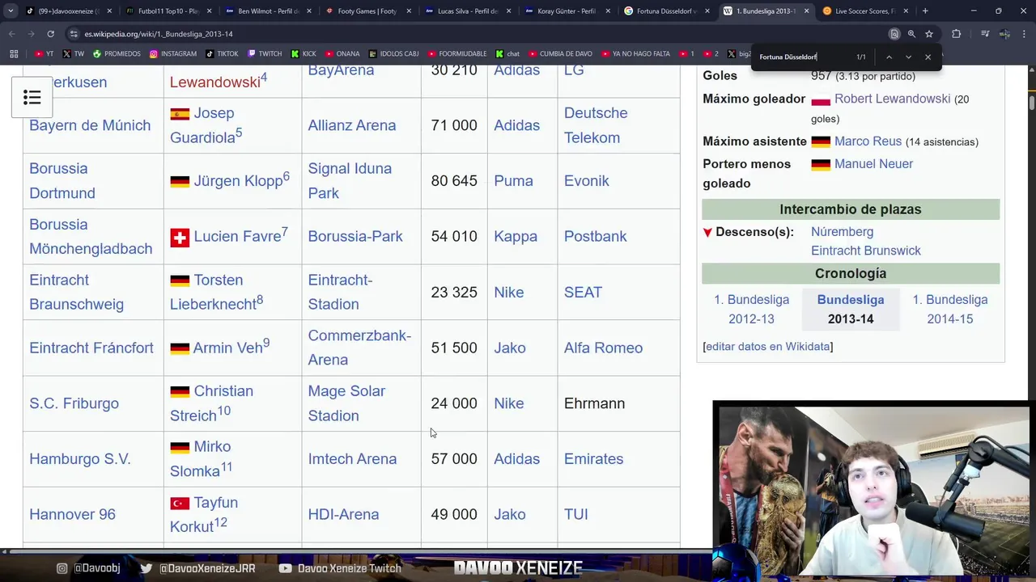This screenshot has height=582, width=1036.
Task: Switch to the Ben Wilmot tab
Action: tap(267, 11)
